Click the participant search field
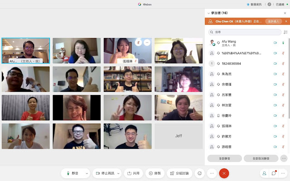This screenshot has width=290, height=181. click(x=245, y=32)
